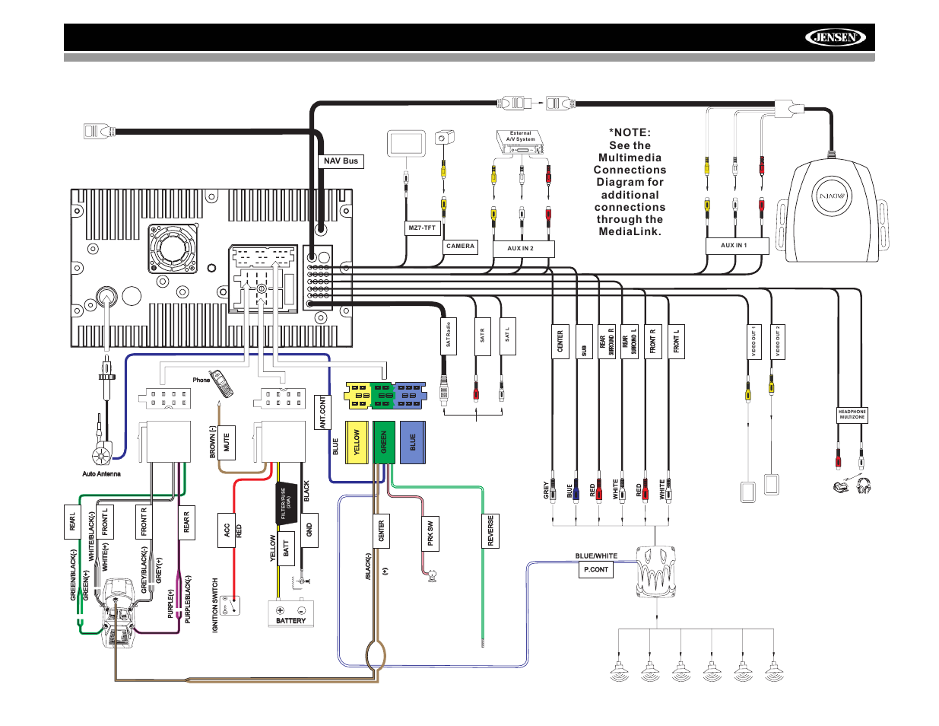Click the CAMERA label box
939x726 pixels.
coord(461,247)
